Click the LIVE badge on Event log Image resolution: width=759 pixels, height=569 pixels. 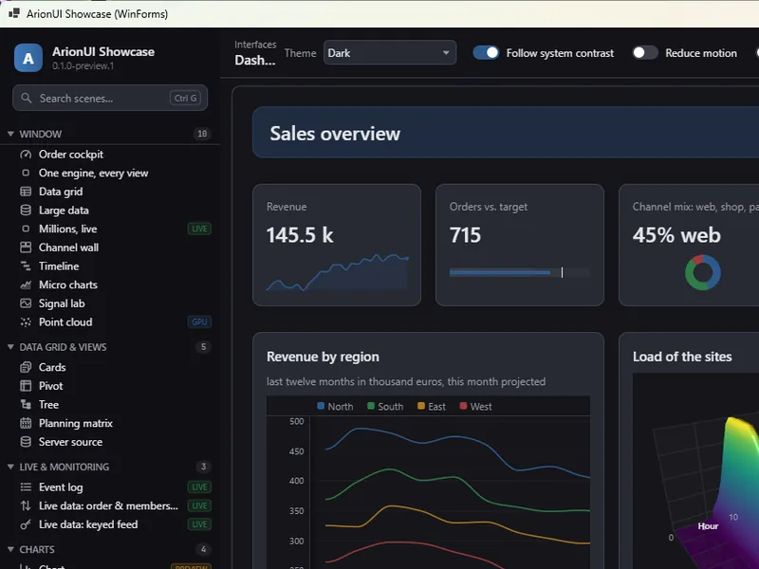coord(199,487)
